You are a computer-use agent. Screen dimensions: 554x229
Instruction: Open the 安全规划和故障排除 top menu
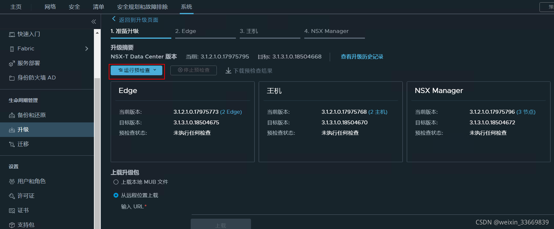click(143, 7)
